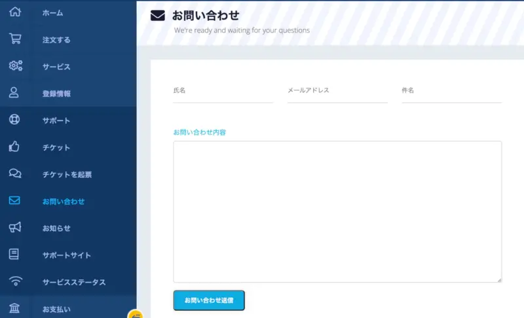This screenshot has width=524, height=318.
Task: Click the お問い合わせ内容 label above the text area
Action: tap(200, 132)
